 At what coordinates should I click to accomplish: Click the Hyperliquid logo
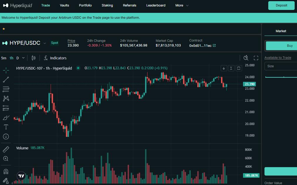[x=18, y=6]
